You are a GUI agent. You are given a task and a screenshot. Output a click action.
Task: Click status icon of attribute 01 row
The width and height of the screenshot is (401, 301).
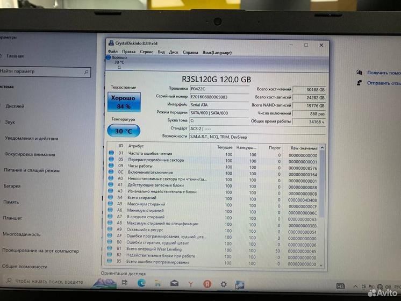111,153
